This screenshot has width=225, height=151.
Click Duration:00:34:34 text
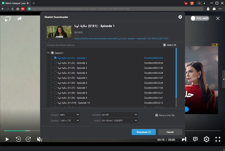coord(154,63)
